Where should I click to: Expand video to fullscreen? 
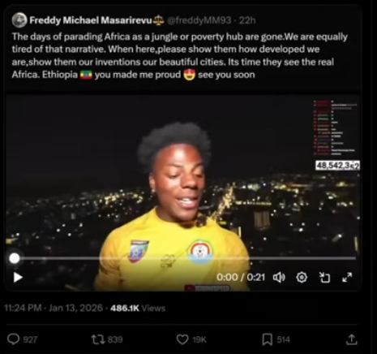click(x=347, y=278)
